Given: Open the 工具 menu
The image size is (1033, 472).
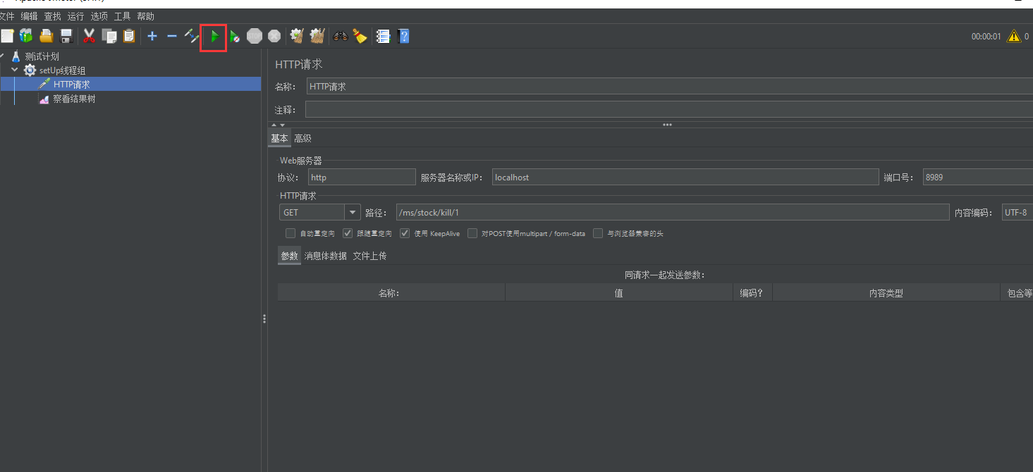Looking at the screenshot, I should 123,16.
